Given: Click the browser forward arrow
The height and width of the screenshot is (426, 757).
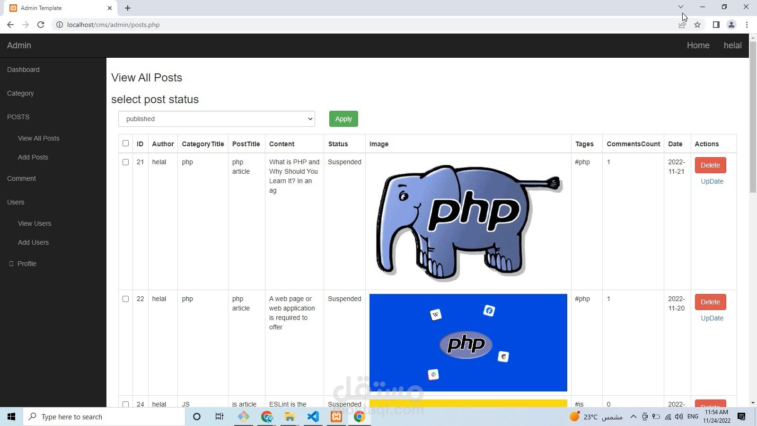Looking at the screenshot, I should click(x=26, y=25).
